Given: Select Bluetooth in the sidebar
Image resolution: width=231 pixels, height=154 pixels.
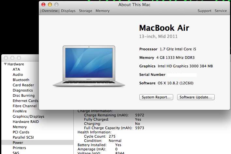Looking at the screenshot, I should click(x=21, y=80).
